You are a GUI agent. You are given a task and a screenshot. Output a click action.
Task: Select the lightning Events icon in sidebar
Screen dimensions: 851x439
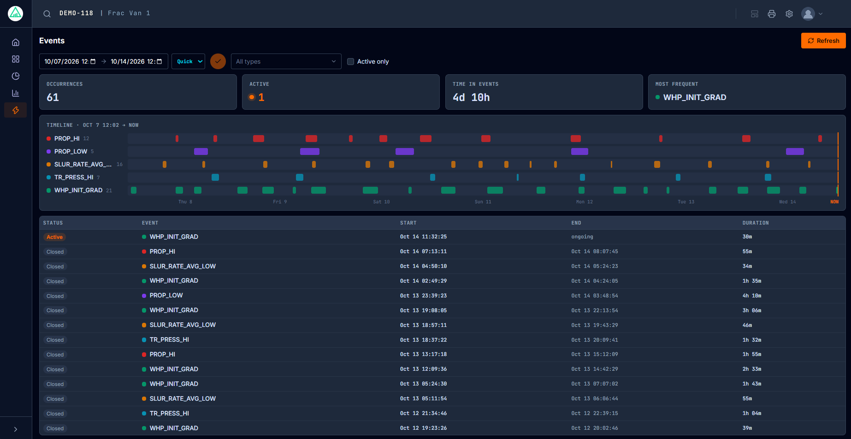16,110
